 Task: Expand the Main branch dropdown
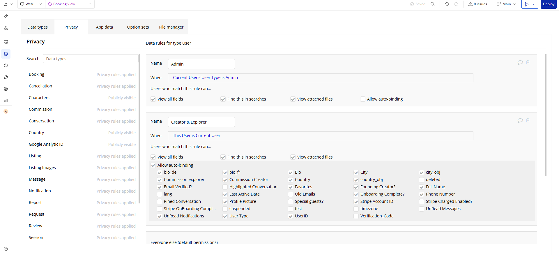506,4
